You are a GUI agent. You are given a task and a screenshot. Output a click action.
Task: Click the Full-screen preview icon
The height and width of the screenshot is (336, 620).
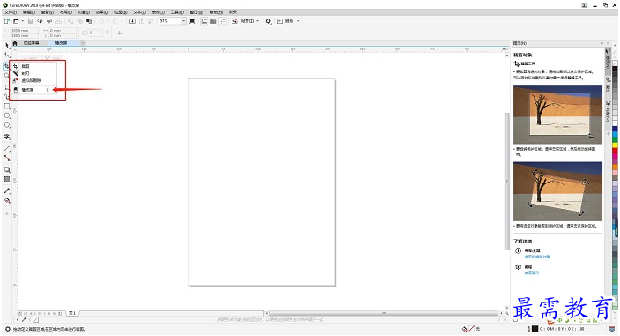point(192,21)
